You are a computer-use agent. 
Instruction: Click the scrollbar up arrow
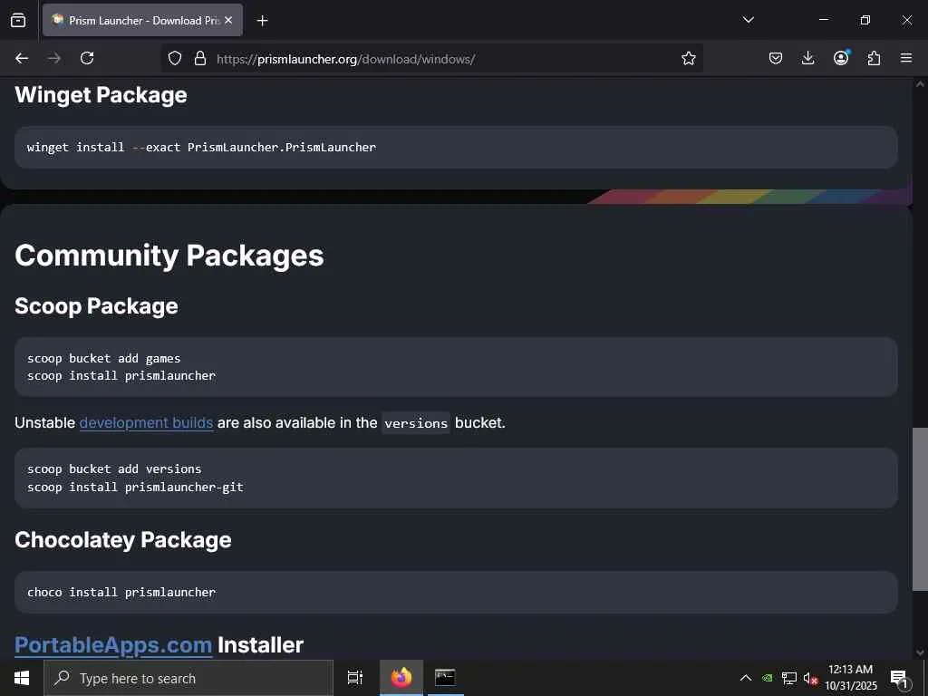click(920, 84)
